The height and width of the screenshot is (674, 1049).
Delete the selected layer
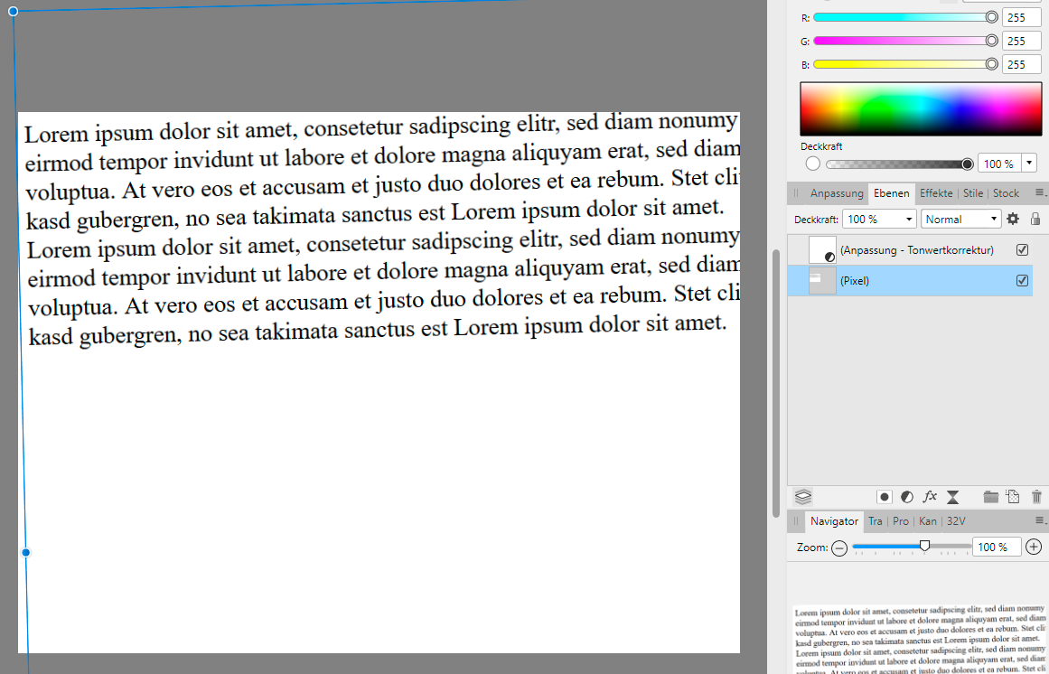click(x=1035, y=496)
